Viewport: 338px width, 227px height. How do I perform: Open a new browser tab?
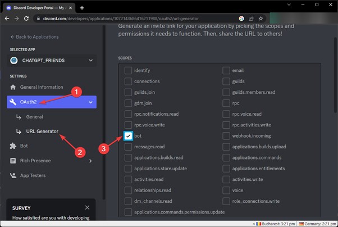tap(82, 7)
